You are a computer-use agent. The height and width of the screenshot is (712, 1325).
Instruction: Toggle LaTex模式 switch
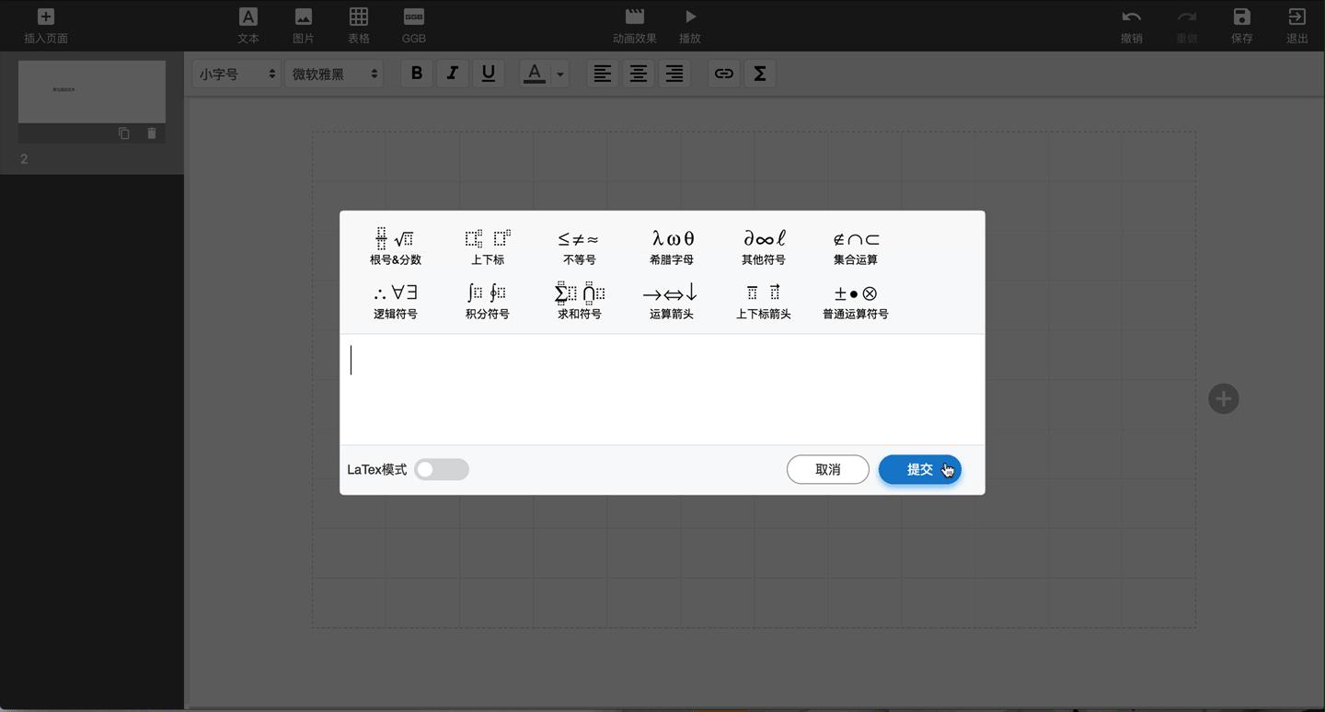point(442,469)
